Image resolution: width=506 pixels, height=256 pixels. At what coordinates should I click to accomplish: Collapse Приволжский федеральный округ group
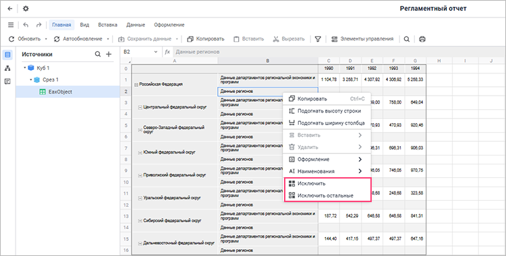pyautogui.click(x=140, y=176)
